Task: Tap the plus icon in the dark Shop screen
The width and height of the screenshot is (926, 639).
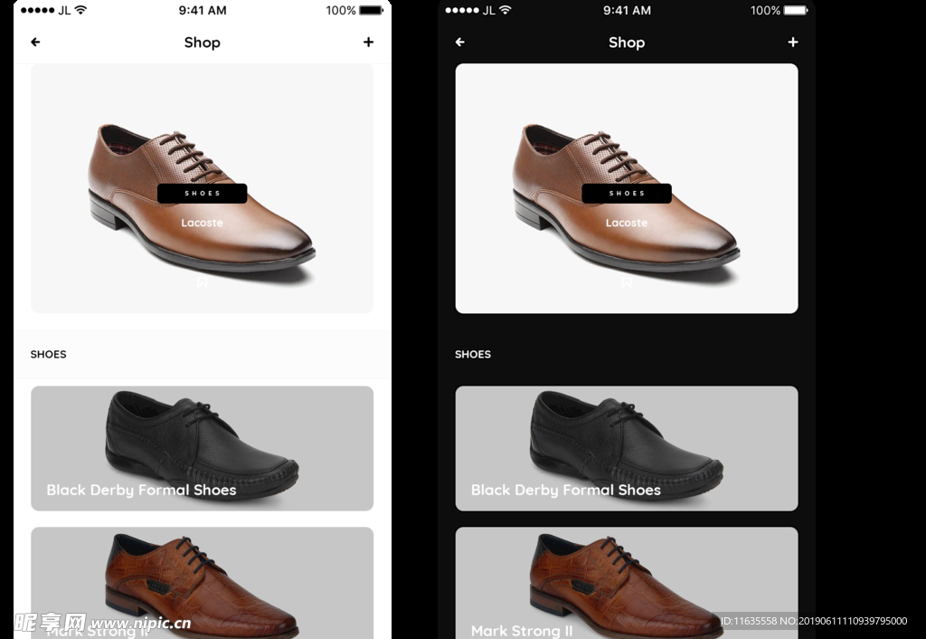Action: 793,42
